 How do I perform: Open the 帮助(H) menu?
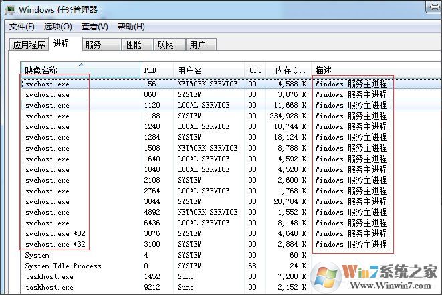131,27
